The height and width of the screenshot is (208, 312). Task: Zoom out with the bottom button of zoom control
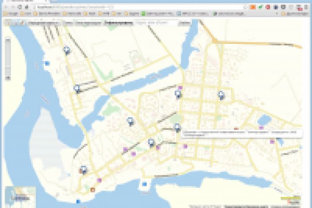click(8, 78)
